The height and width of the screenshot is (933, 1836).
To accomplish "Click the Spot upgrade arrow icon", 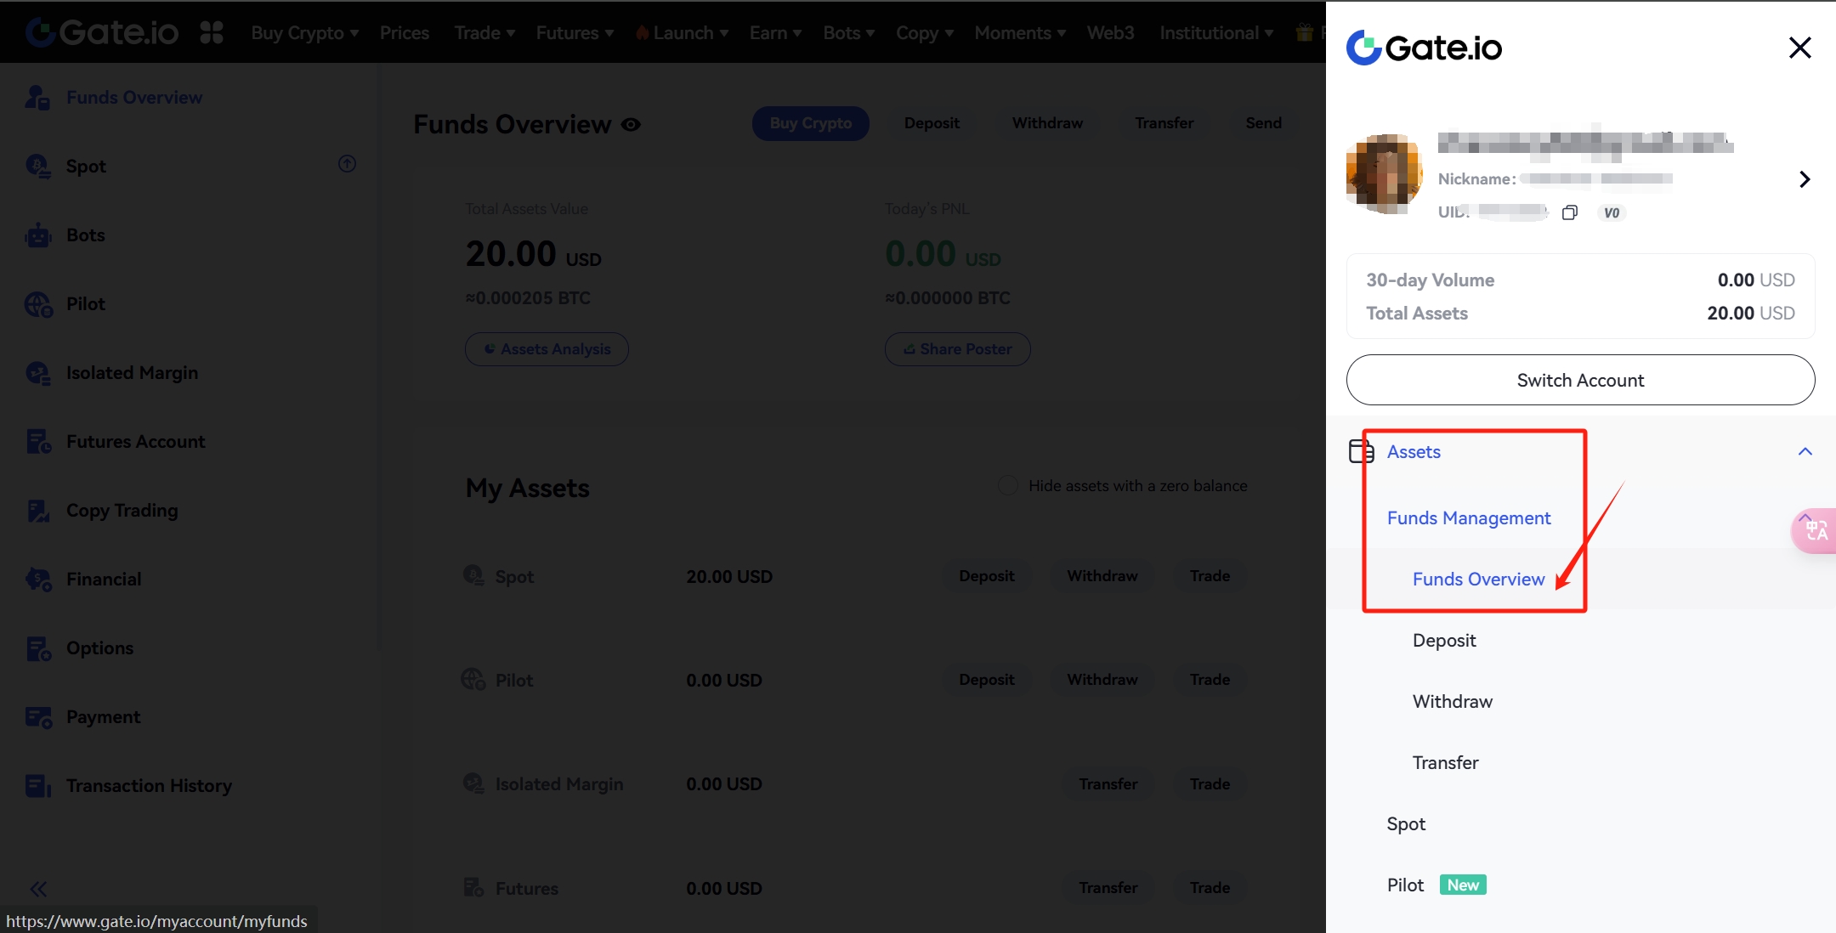I will point(347,164).
